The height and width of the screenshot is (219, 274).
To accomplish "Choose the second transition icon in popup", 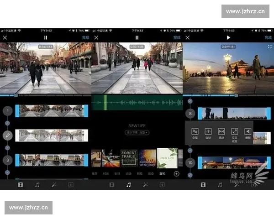I will [x=208, y=131].
